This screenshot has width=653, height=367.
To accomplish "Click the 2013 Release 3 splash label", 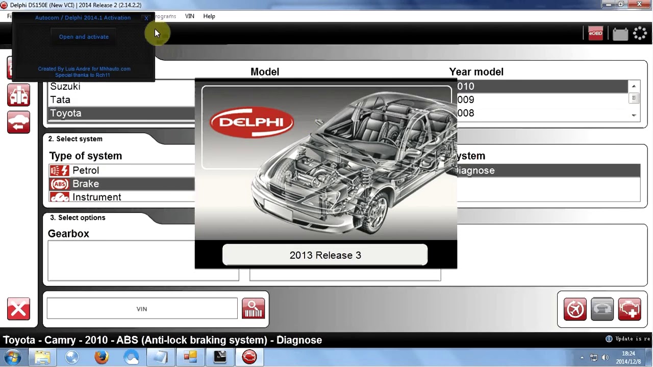I will point(325,255).
